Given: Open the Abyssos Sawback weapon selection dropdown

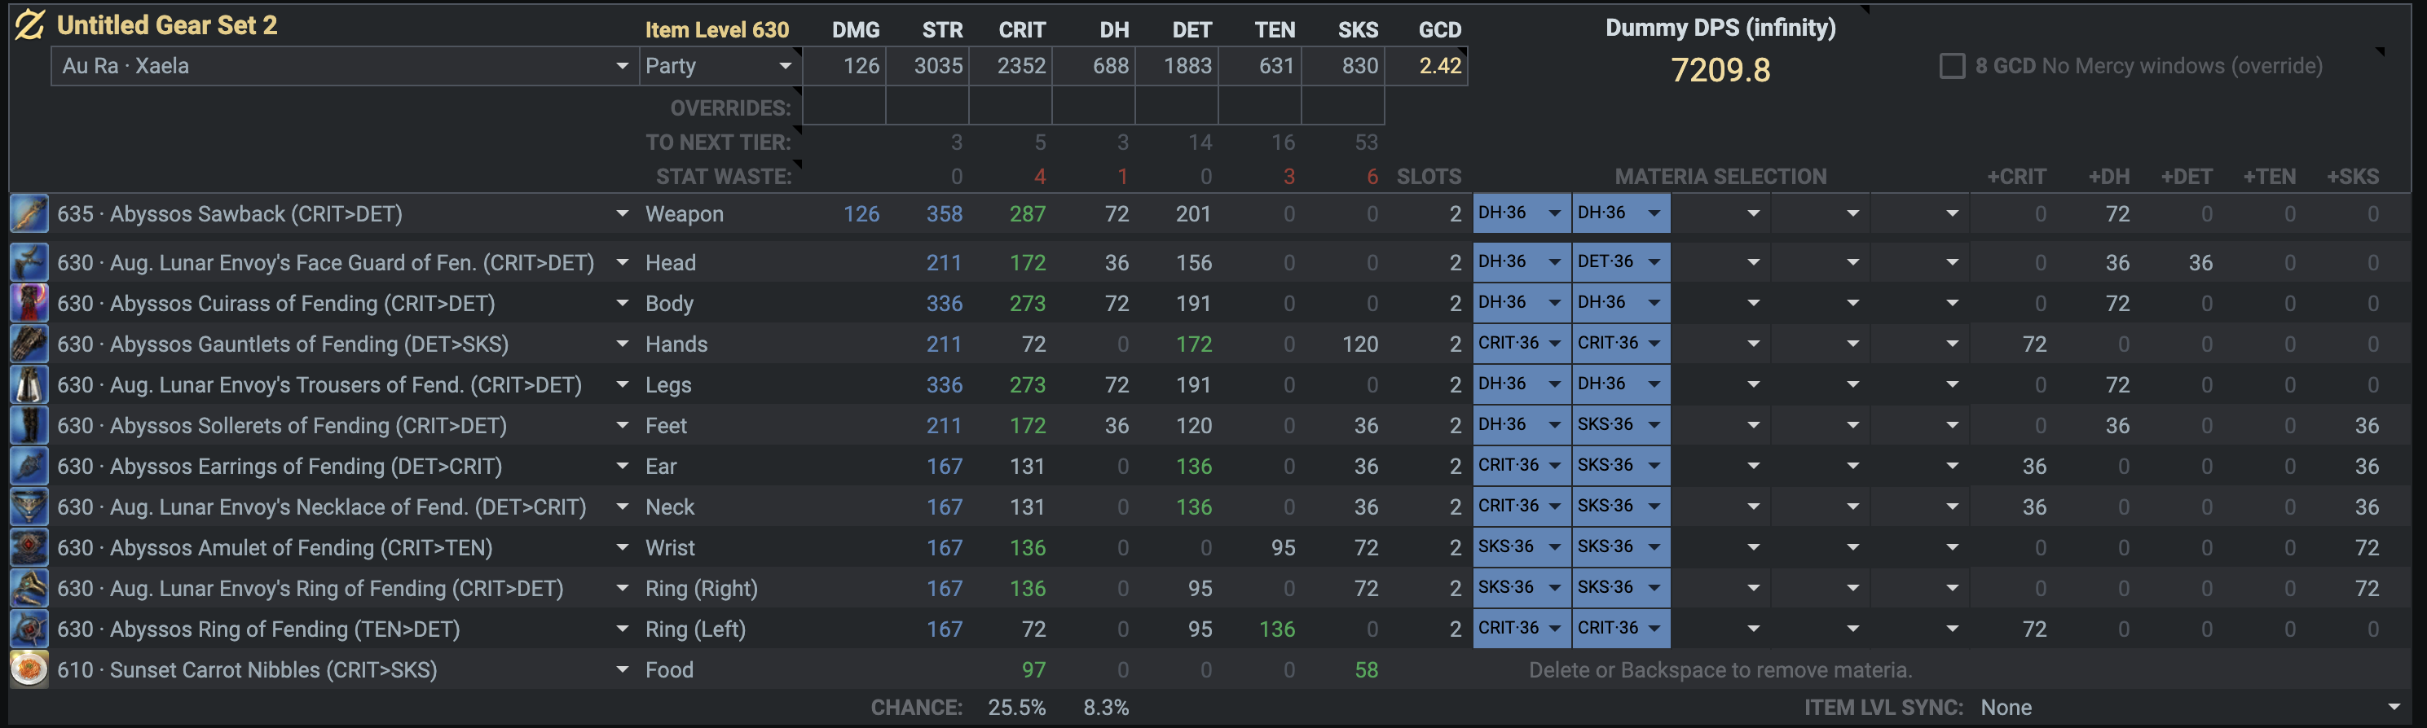Looking at the screenshot, I should pyautogui.click(x=622, y=214).
